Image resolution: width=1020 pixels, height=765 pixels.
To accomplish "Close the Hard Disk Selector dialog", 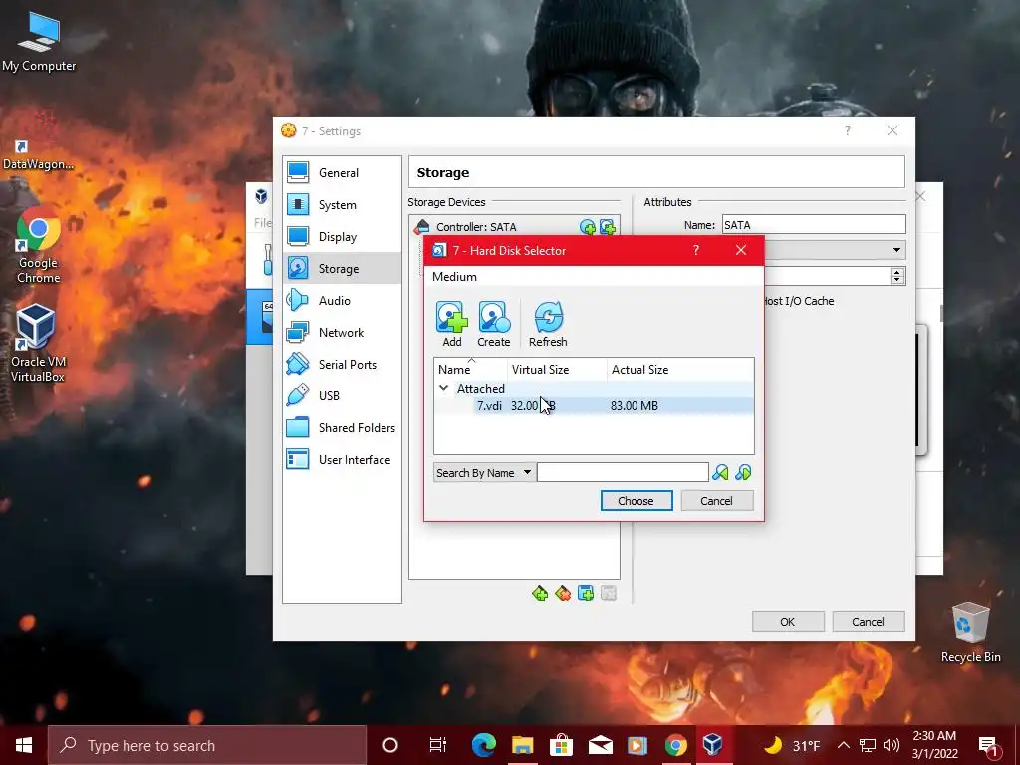I will [741, 250].
